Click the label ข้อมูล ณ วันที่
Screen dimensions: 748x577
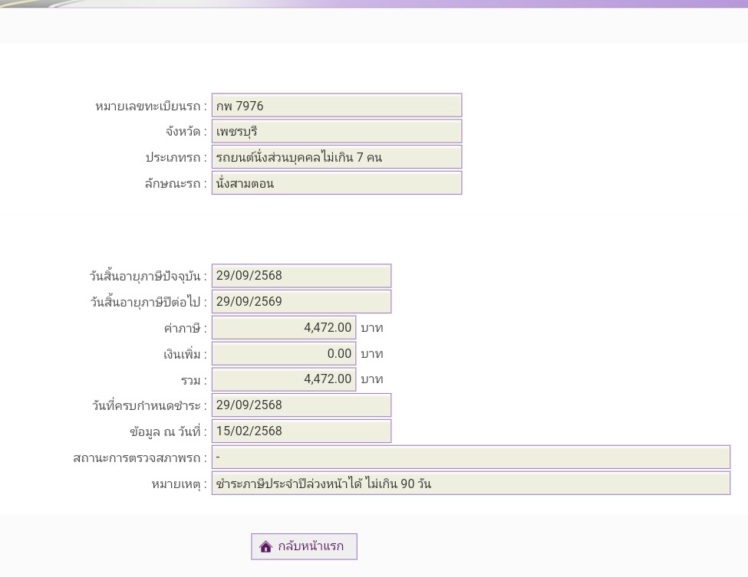tap(168, 431)
